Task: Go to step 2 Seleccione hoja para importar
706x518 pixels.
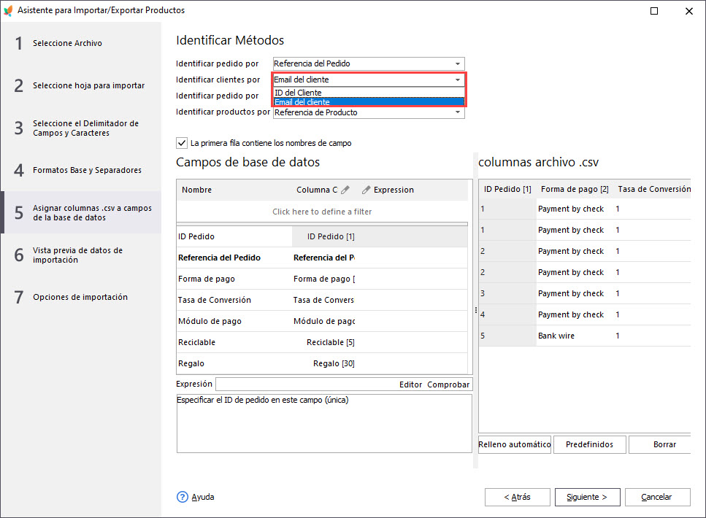Action: coord(81,85)
